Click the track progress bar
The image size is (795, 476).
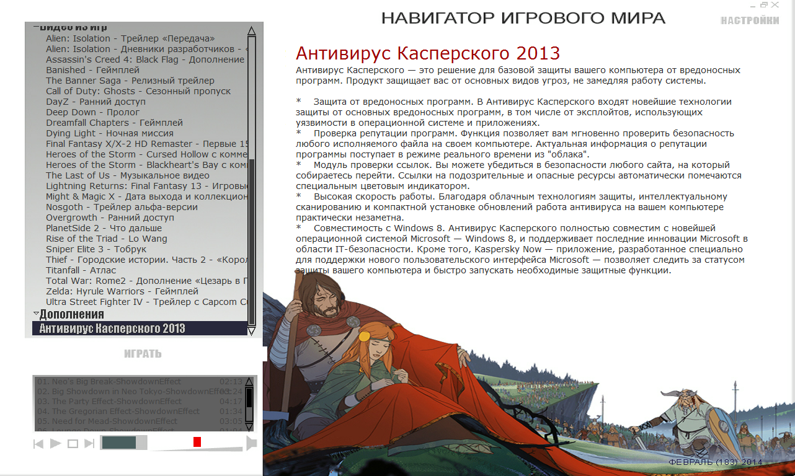coord(123,443)
